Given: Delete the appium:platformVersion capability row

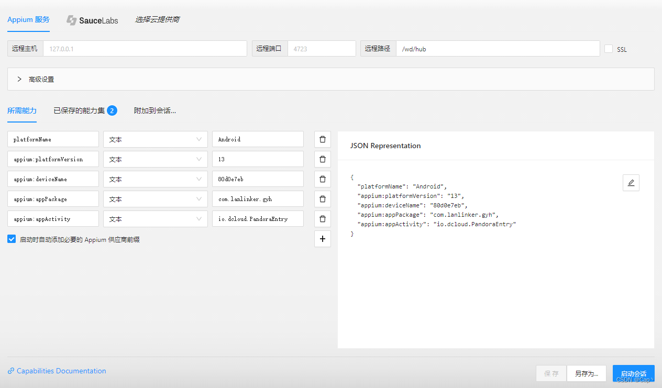Looking at the screenshot, I should [x=322, y=159].
